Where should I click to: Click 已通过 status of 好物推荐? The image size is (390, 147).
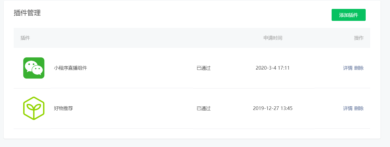point(203,108)
